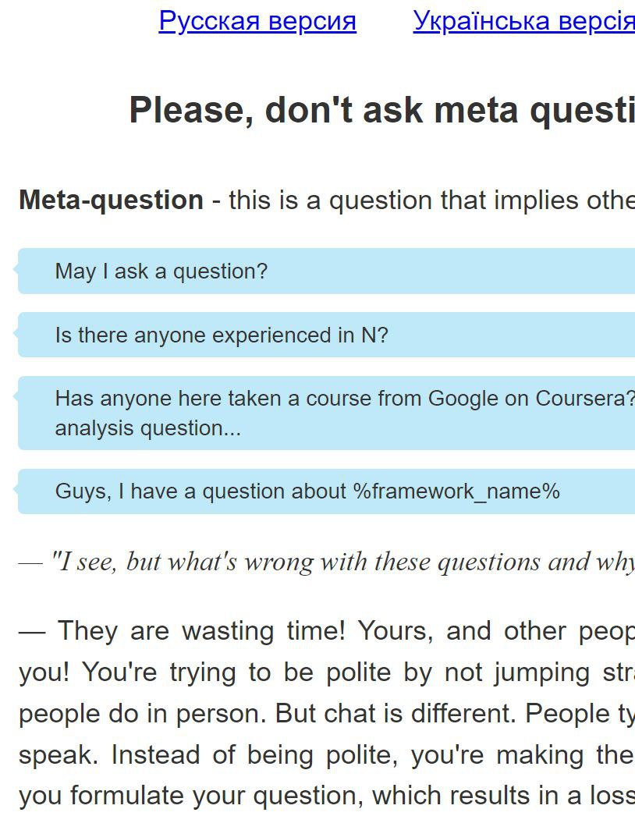Click the "analysis question..." line
This screenshot has height=816, width=635.
coord(147,428)
